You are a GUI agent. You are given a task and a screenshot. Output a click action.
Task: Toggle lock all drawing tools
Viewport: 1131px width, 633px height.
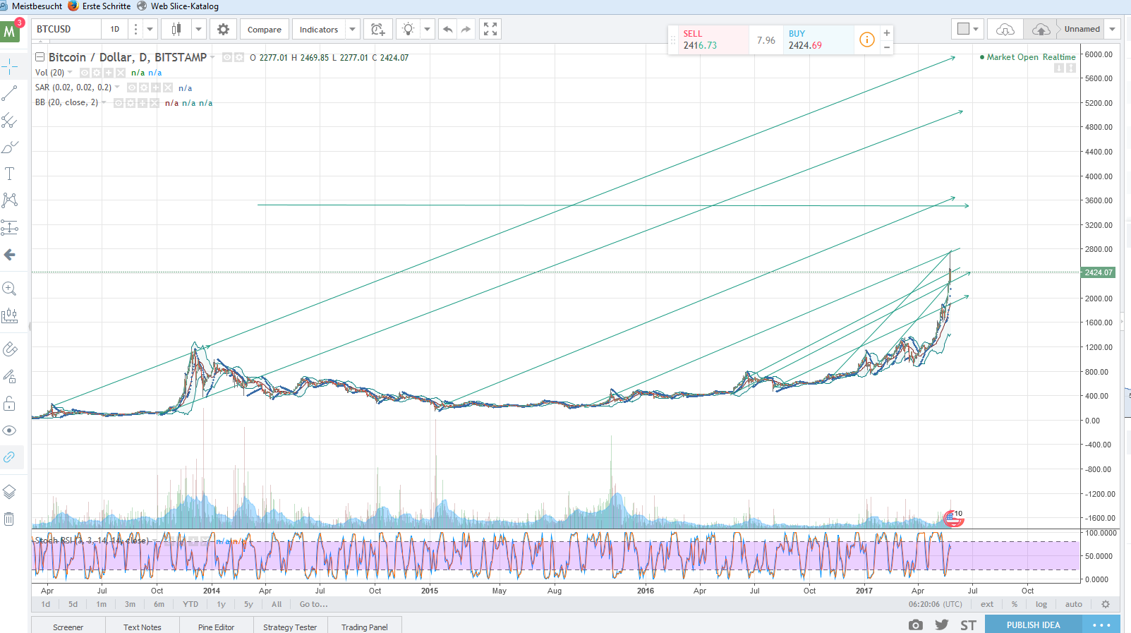pos(10,404)
